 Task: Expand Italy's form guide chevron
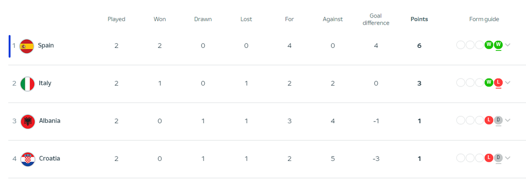click(x=508, y=83)
